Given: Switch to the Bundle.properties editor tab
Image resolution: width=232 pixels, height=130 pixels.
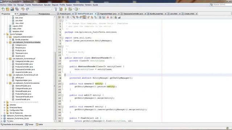Looking at the screenshot, I should (x=156, y=14).
